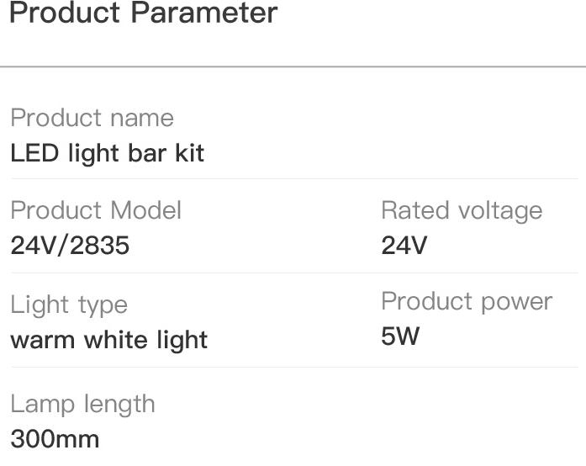Click the word Model in Product Model
586x466 pixels.
146,210
